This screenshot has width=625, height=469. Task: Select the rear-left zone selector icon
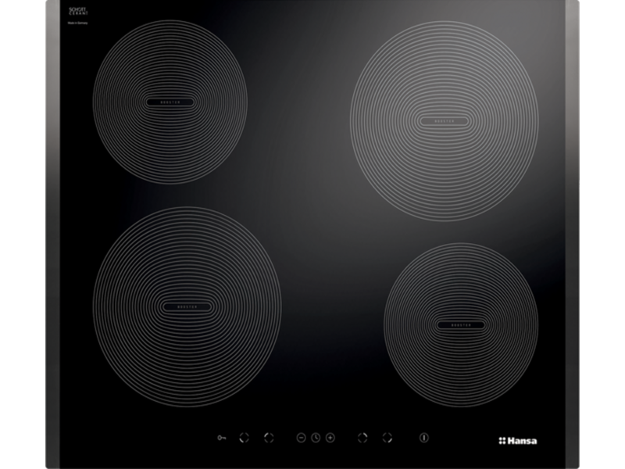pyautogui.click(x=269, y=438)
